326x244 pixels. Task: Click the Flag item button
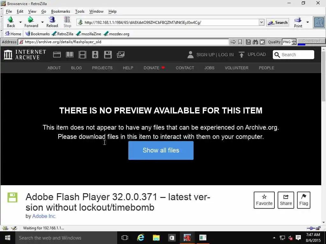(x=303, y=200)
